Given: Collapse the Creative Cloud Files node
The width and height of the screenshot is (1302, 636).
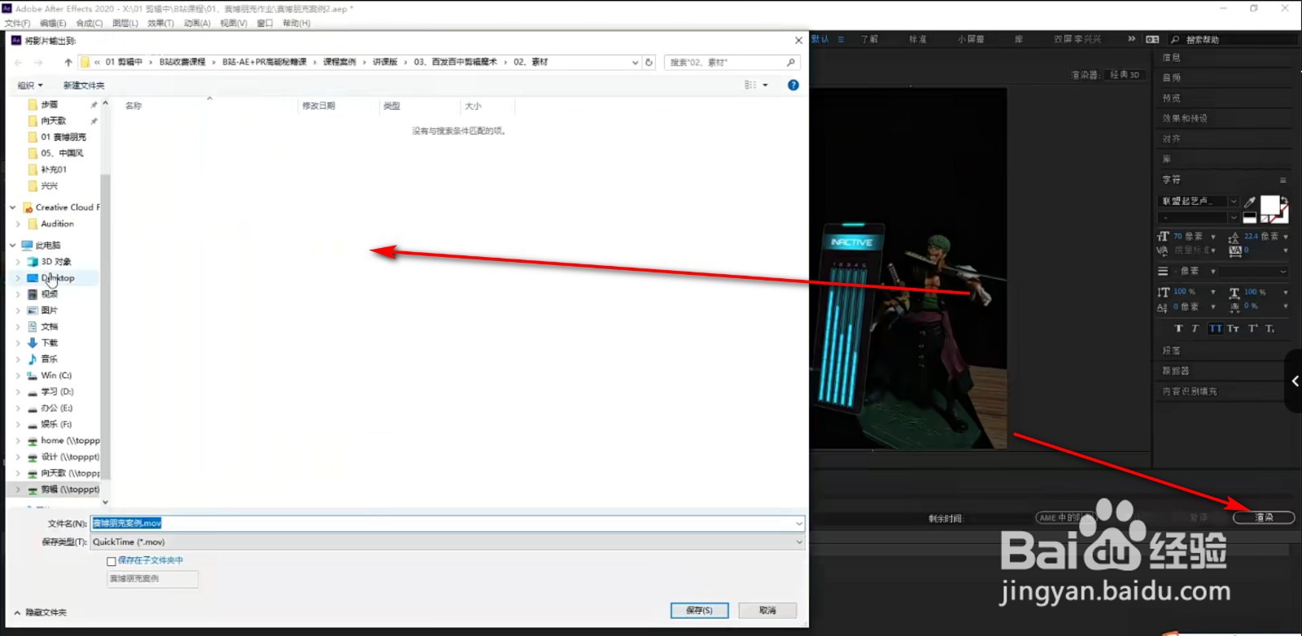Looking at the screenshot, I should click(13, 207).
